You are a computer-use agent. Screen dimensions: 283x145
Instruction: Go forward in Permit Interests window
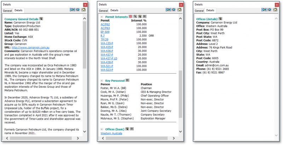[173, 10]
